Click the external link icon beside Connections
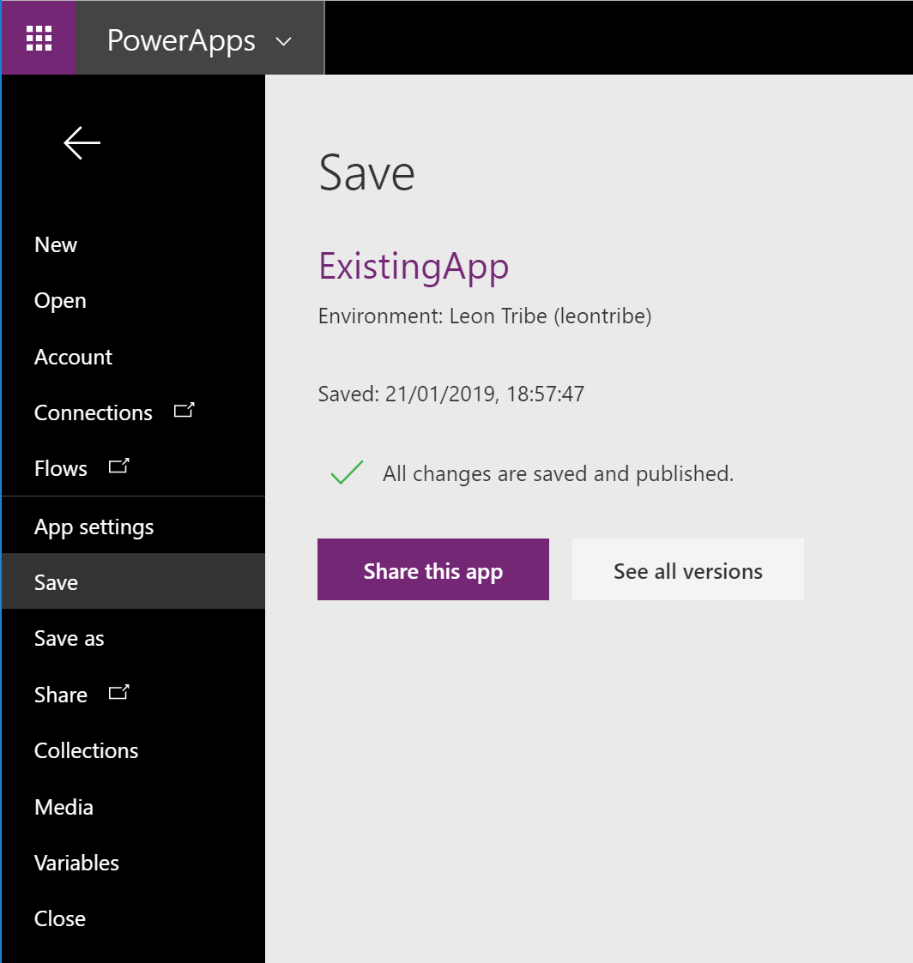Image resolution: width=913 pixels, height=963 pixels. click(184, 411)
